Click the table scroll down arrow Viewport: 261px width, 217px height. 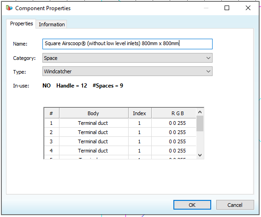(x=200, y=155)
